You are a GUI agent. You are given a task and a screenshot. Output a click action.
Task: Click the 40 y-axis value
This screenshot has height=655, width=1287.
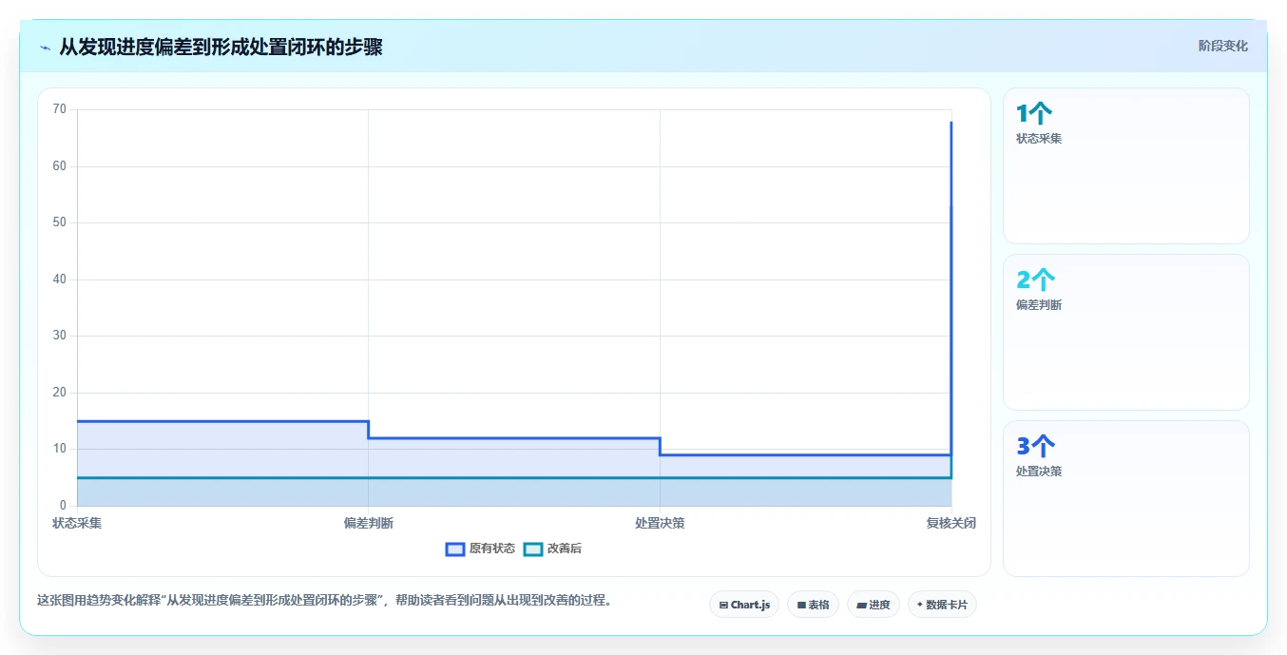click(60, 279)
